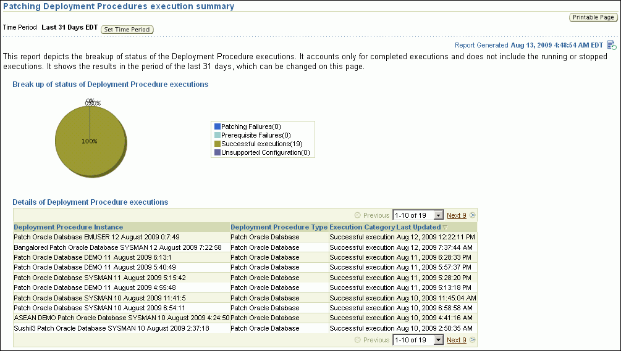Click 'Break up of status' section heading
Image resolution: width=621 pixels, height=351 pixels.
pos(111,85)
